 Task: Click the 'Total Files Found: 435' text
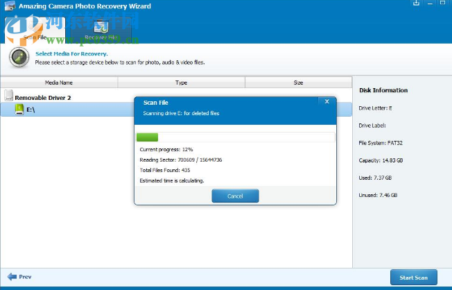click(x=165, y=170)
